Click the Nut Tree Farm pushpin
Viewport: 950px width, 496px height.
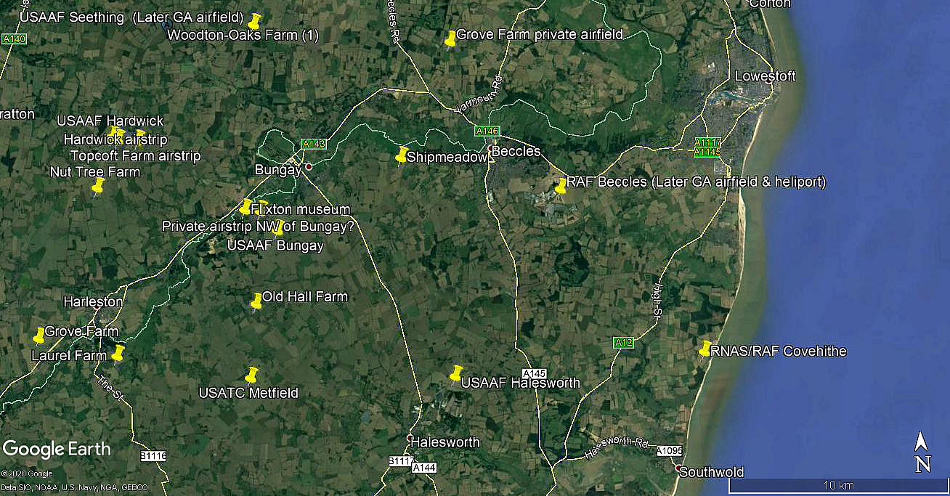pos(98,186)
